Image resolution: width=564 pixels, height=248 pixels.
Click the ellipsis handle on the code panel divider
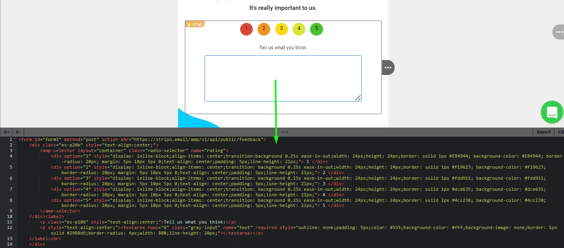[284, 132]
